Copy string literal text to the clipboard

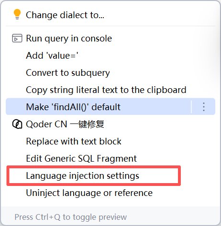point(106,90)
